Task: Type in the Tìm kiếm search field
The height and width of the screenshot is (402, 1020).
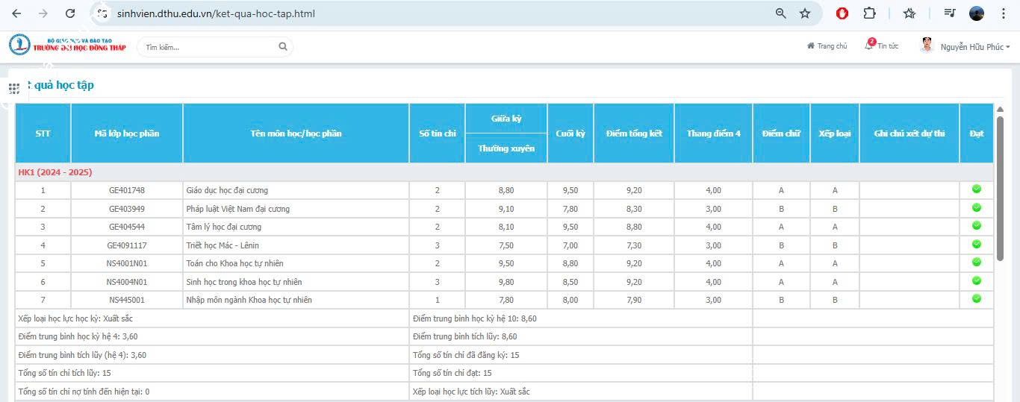Action: [209, 47]
